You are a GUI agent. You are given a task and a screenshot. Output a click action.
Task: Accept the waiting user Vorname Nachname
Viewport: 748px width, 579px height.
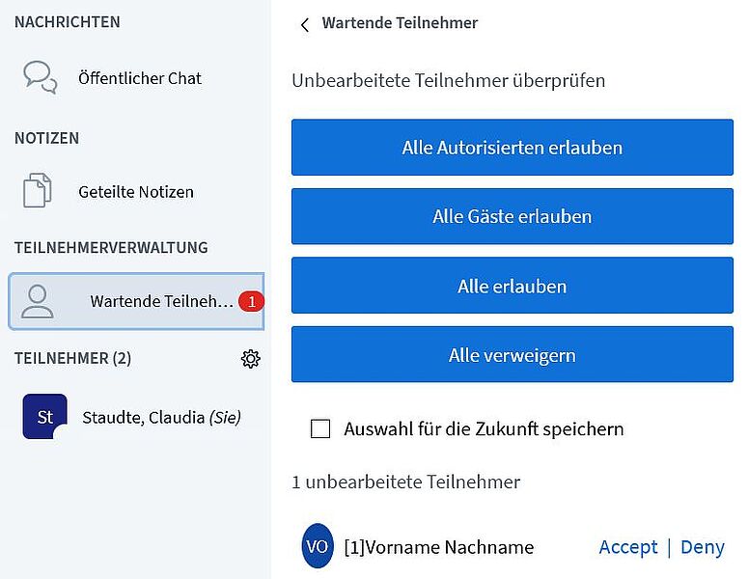[628, 547]
